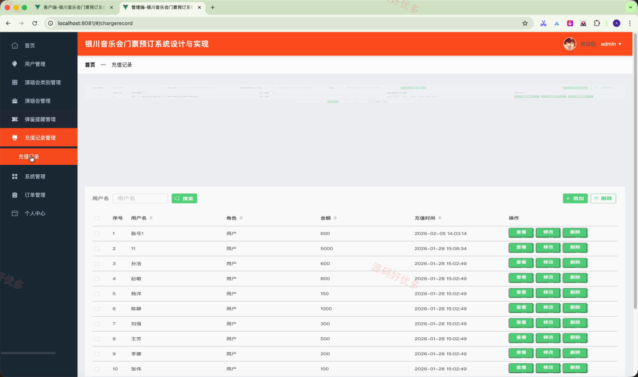Go back with browser back arrow
Viewport: 638px width, 377px height.
point(8,23)
